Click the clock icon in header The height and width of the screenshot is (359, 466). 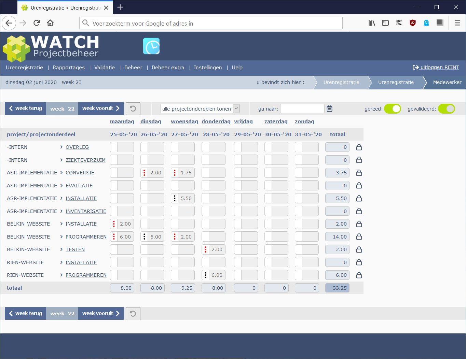coord(151,46)
